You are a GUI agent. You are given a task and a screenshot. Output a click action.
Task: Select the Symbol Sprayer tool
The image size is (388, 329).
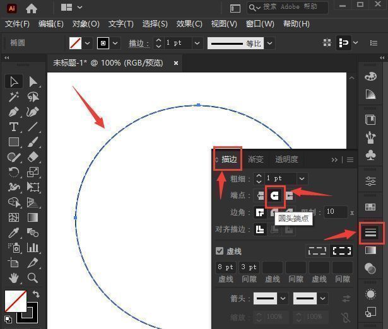coord(14,248)
